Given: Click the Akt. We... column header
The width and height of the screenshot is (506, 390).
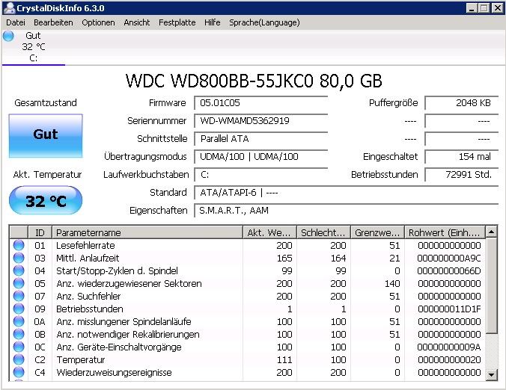Looking at the screenshot, I should [x=269, y=232].
